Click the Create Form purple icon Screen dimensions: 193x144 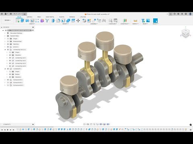[42, 20]
